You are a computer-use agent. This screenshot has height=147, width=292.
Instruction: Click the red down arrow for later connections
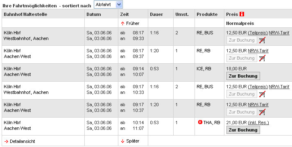[x=122, y=141]
